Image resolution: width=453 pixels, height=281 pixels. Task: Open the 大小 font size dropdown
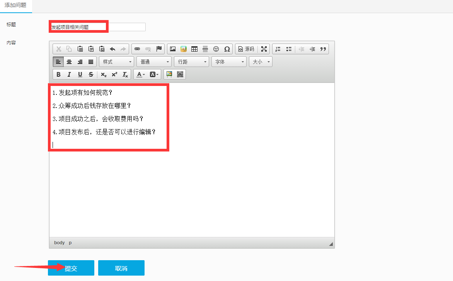click(261, 62)
